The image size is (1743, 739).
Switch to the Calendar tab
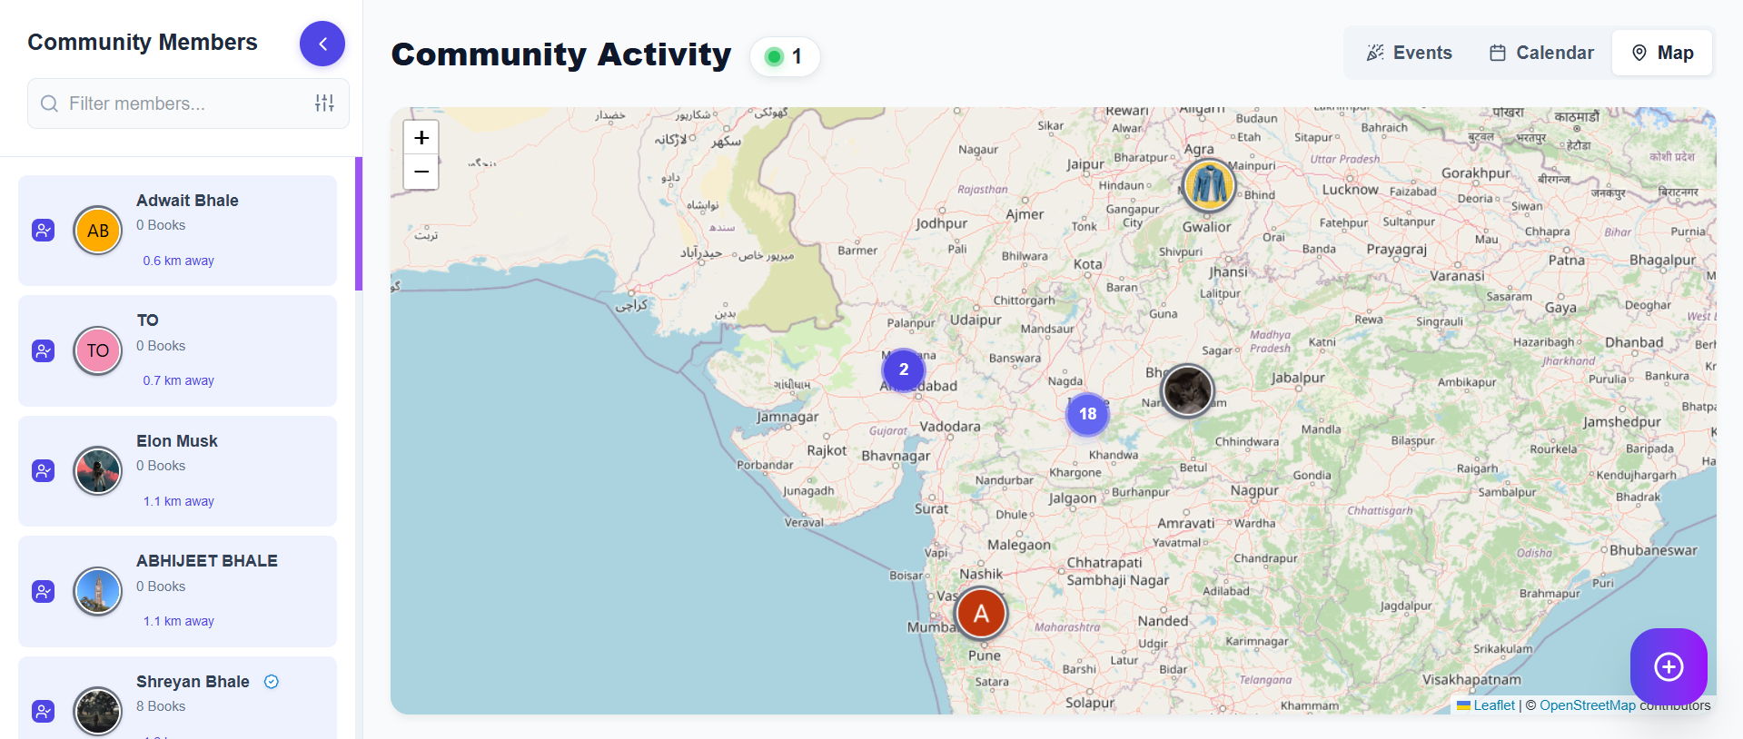[x=1541, y=53]
